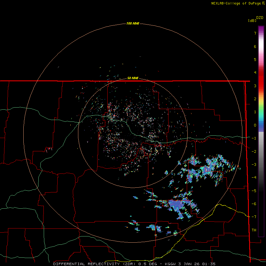Click the -4 dB value on the scale
The width and height of the screenshot is (266, 266).
click(x=254, y=178)
